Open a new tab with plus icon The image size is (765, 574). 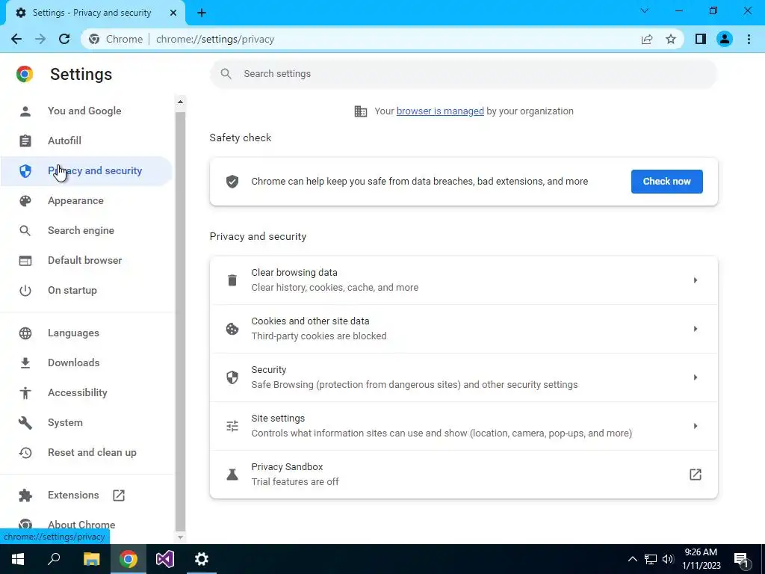[x=202, y=13]
